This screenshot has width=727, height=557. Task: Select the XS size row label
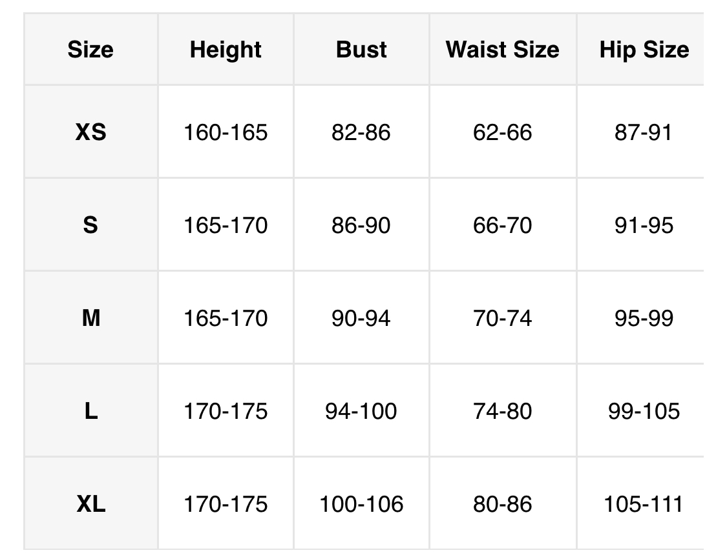(90, 132)
